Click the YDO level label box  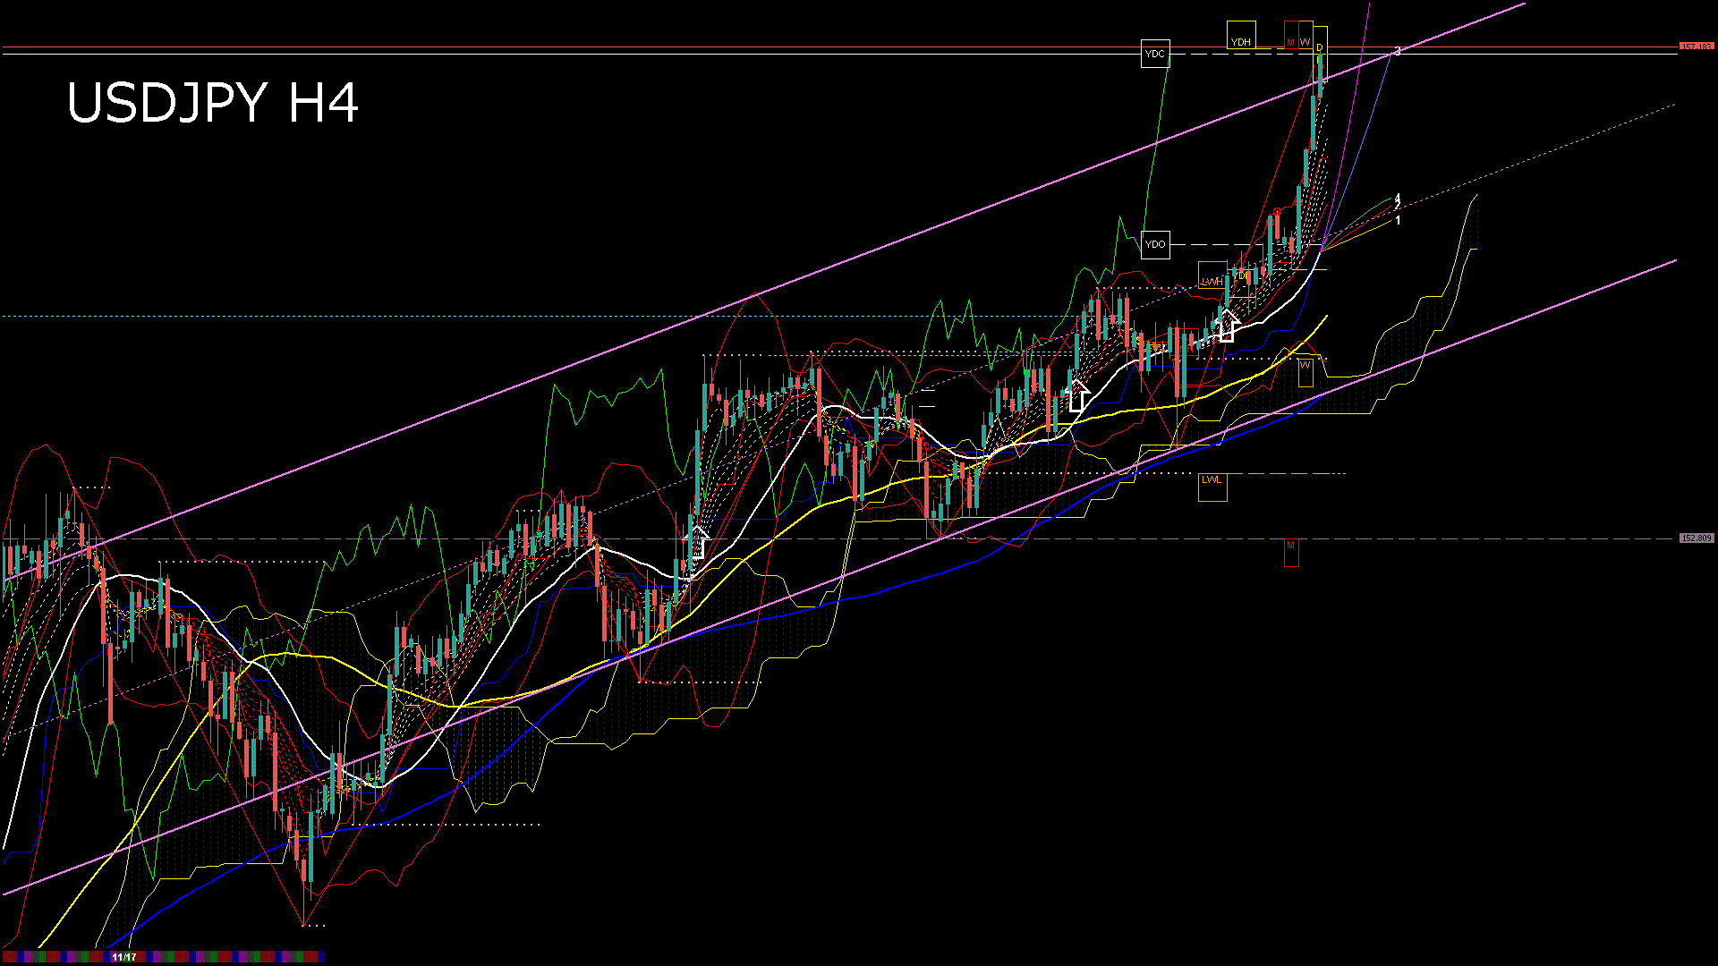(x=1155, y=244)
